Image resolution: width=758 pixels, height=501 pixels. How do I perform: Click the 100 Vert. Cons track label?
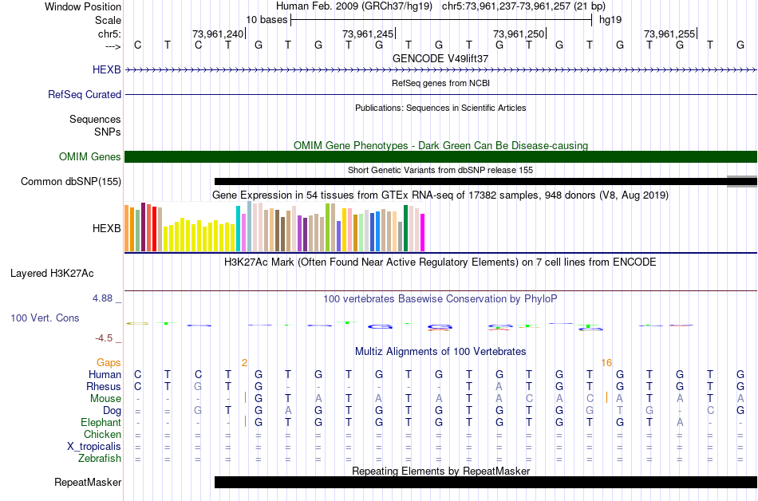pyautogui.click(x=45, y=318)
